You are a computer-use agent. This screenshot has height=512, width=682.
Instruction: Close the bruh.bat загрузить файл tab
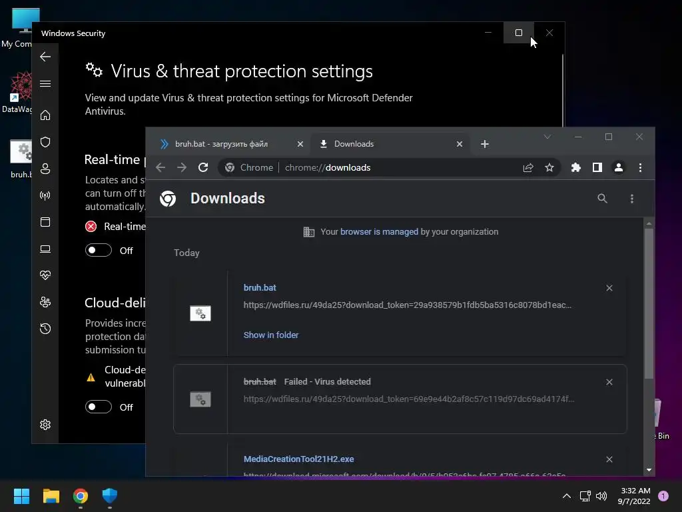point(300,144)
